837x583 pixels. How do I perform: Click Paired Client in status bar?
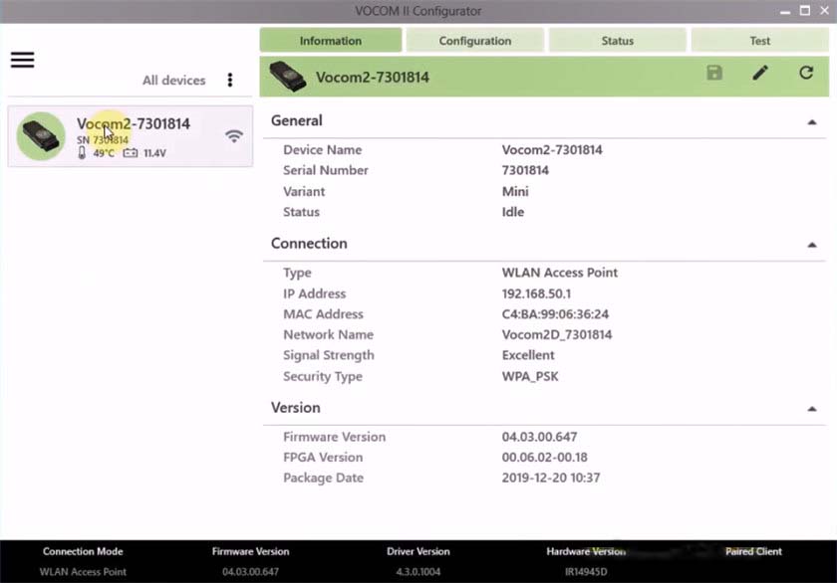point(753,551)
